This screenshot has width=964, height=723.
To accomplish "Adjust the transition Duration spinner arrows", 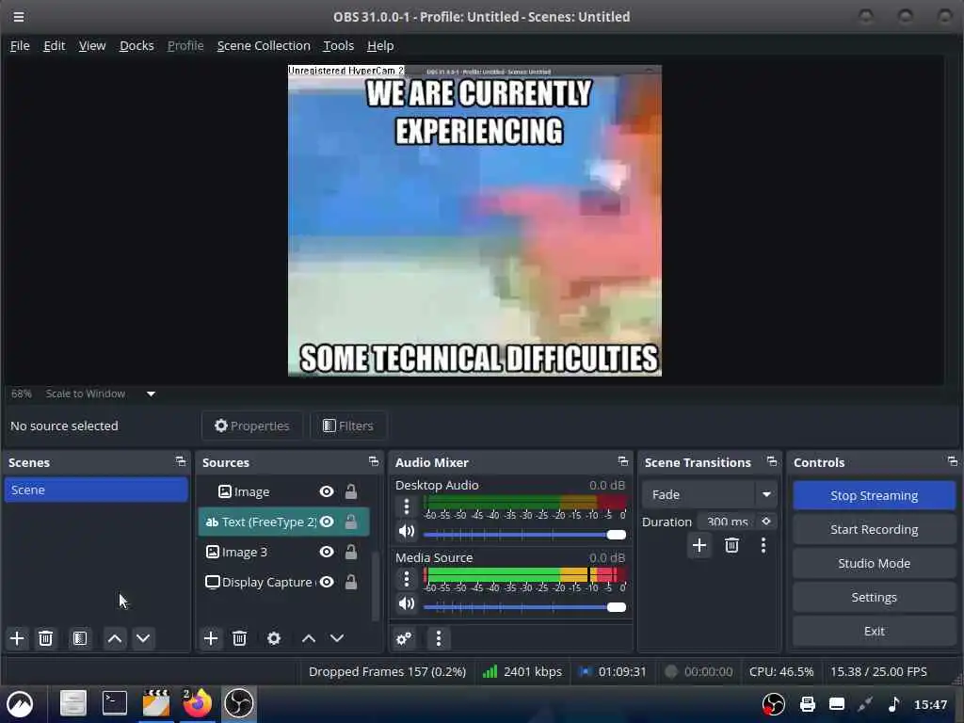I will [x=766, y=522].
